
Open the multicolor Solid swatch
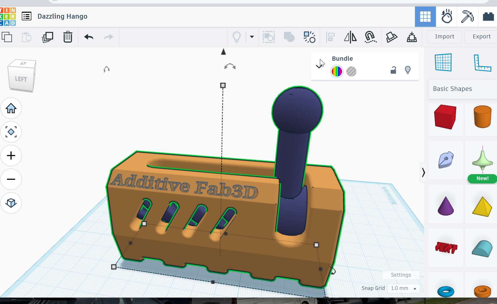coord(337,71)
